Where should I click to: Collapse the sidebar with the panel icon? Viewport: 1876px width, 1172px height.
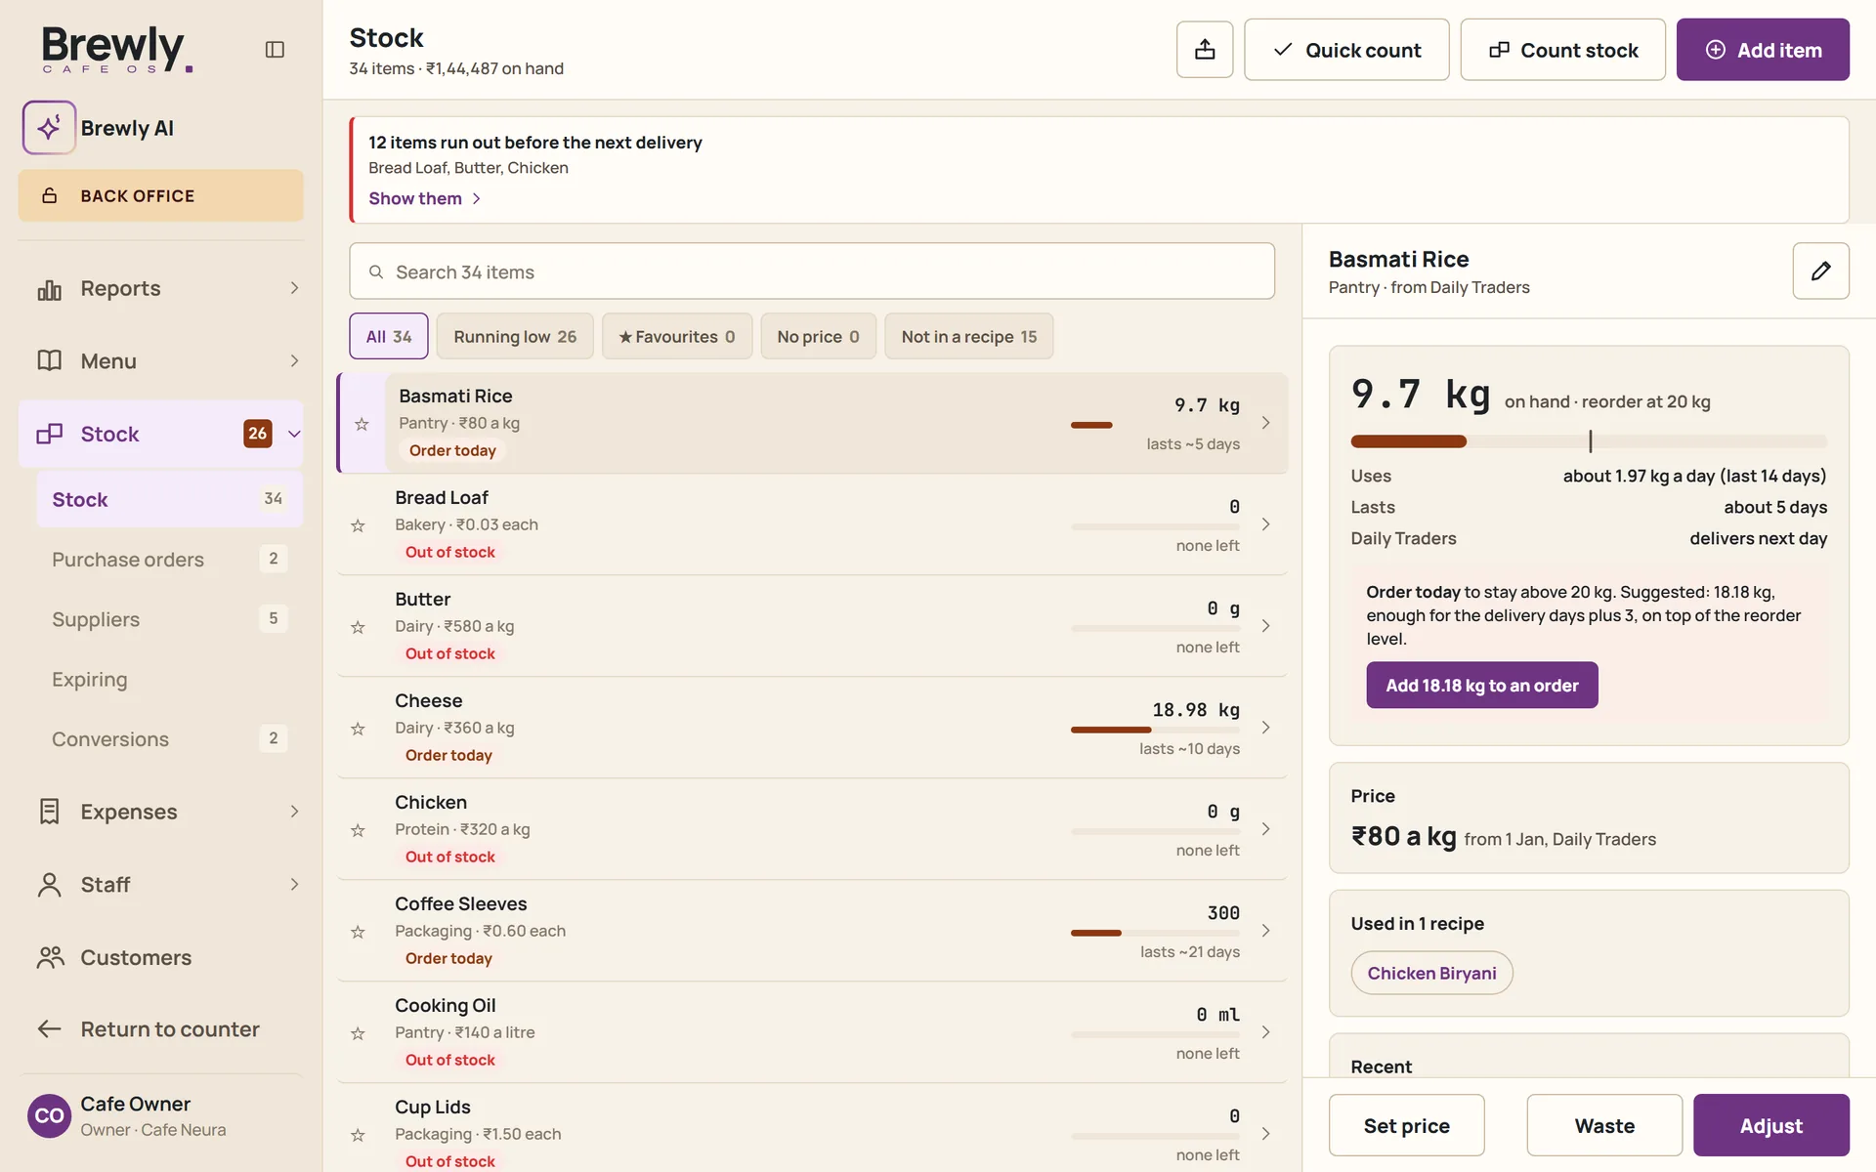(275, 49)
